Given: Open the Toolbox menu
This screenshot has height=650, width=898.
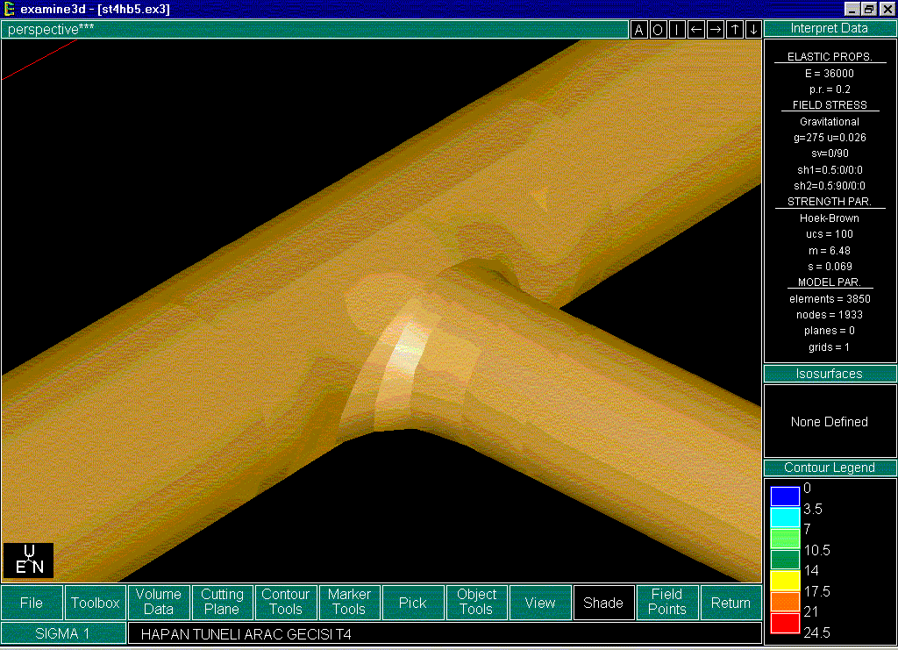Looking at the screenshot, I should click(x=95, y=603).
